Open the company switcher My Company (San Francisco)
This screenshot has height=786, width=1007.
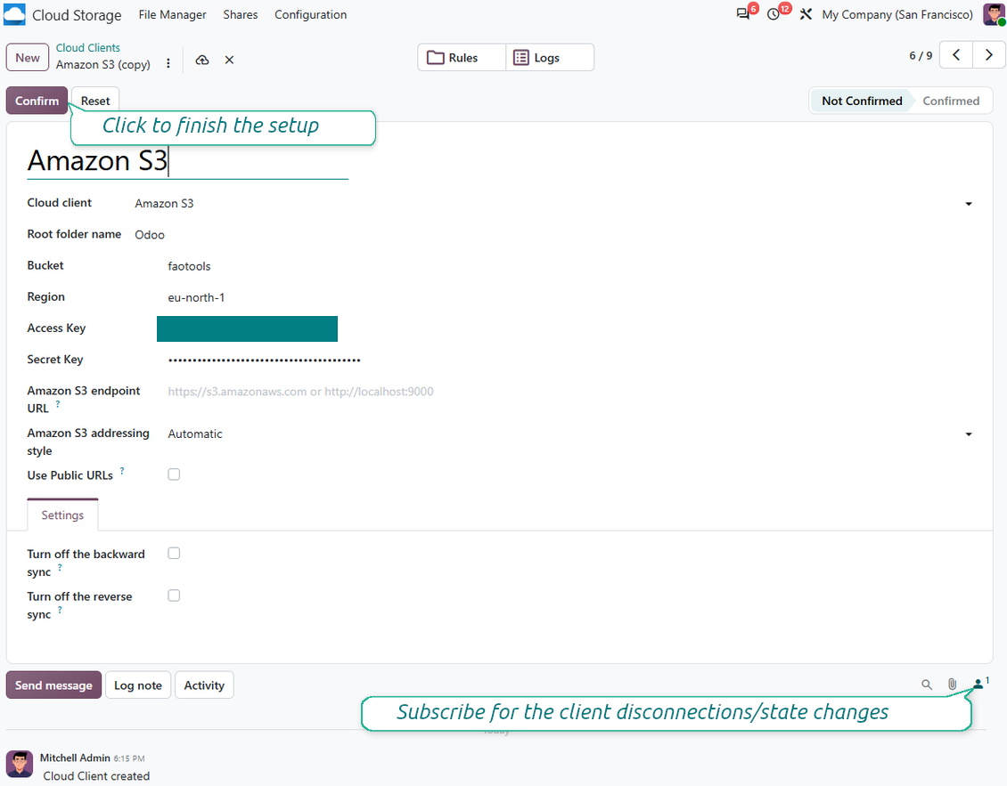tap(897, 14)
